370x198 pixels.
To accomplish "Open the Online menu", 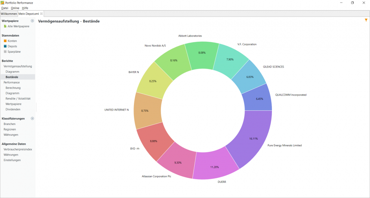I will point(15,8).
